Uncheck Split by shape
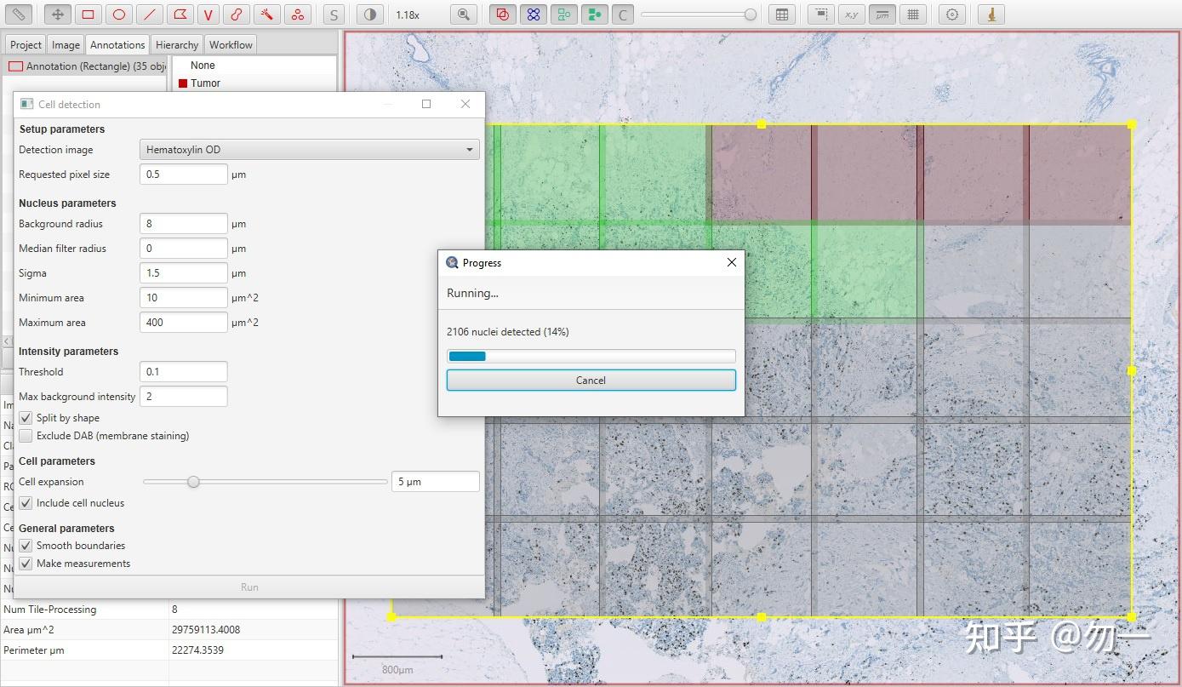The width and height of the screenshot is (1182, 687). (26, 418)
